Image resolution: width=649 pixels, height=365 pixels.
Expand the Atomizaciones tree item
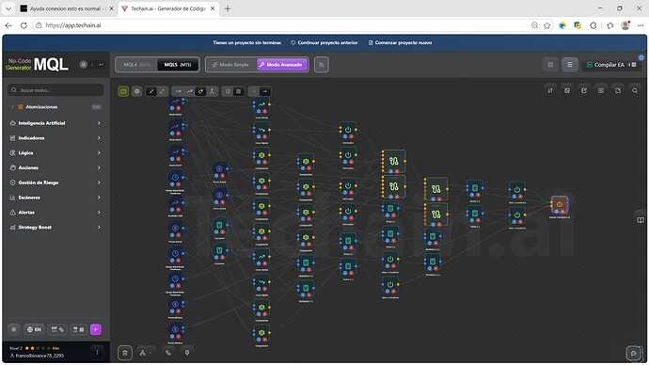55,106
